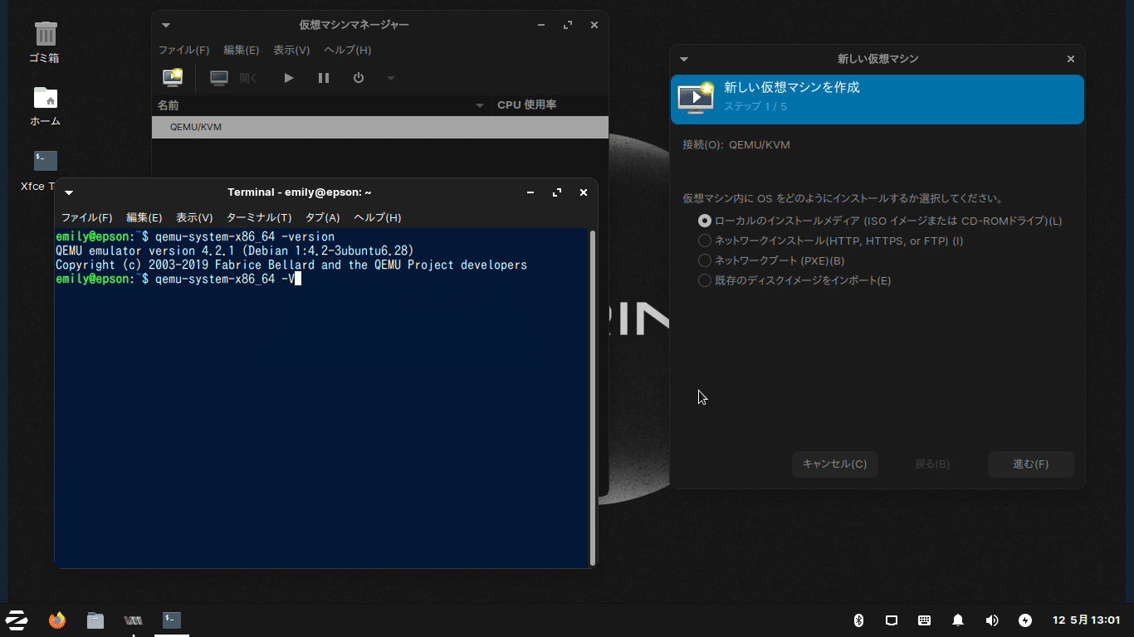
Task: Close the Terminal window
Action: point(584,192)
